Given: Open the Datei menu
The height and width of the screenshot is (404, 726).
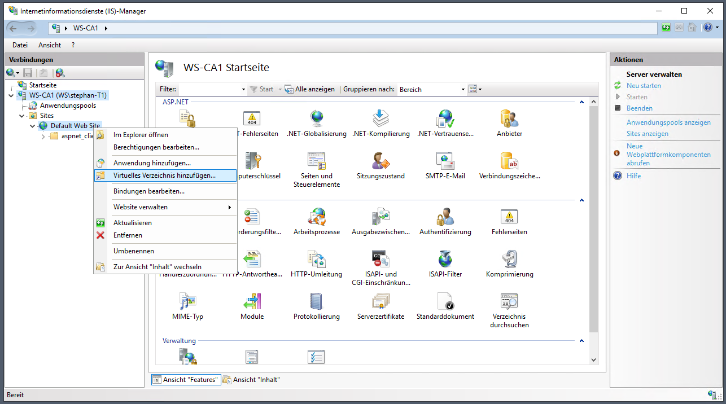Looking at the screenshot, I should (x=20, y=45).
